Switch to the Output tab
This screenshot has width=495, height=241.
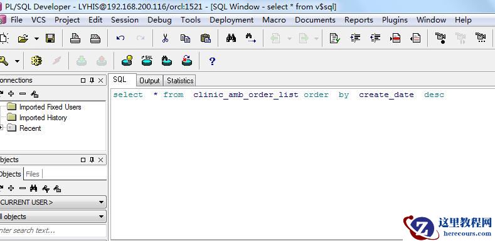pyautogui.click(x=149, y=81)
